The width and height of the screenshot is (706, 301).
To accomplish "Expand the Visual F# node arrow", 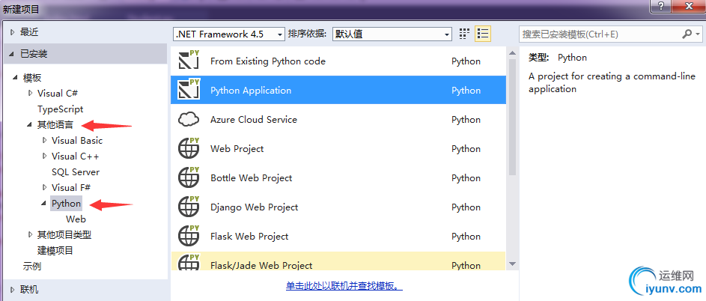I will point(45,187).
